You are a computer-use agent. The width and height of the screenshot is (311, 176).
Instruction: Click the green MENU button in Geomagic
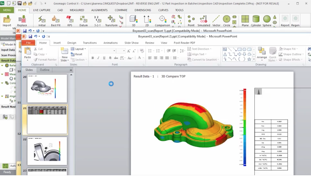click(7, 10)
